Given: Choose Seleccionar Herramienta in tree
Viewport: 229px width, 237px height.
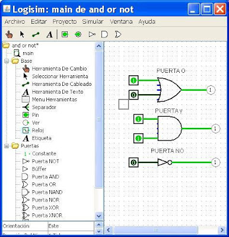Looking at the screenshot, I should tap(60, 76).
